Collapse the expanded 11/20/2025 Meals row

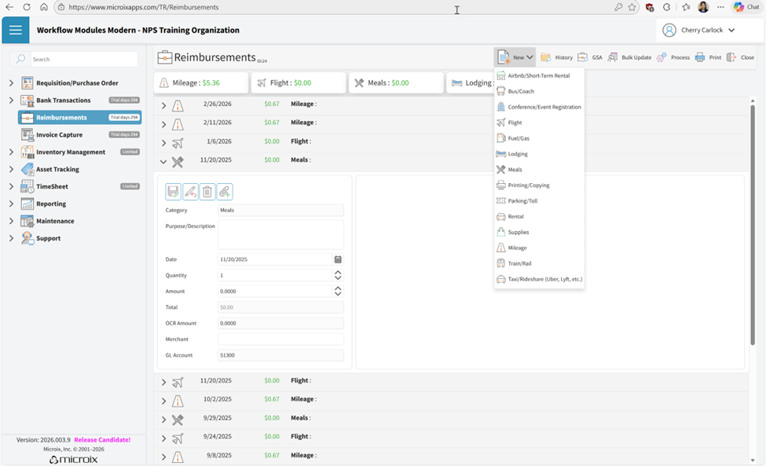(x=163, y=162)
